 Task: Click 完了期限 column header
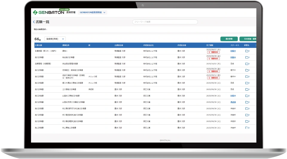point(210,45)
